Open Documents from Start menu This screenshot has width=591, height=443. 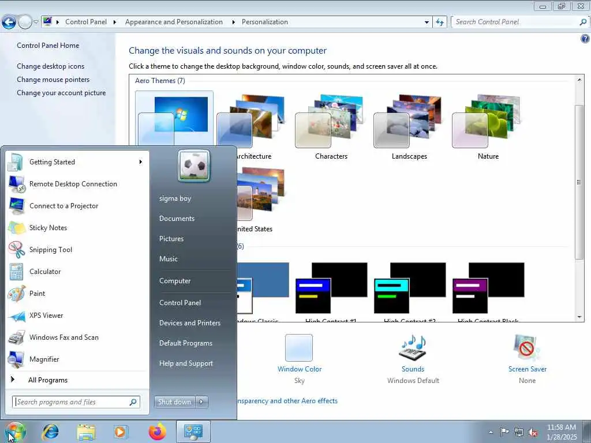click(x=177, y=219)
